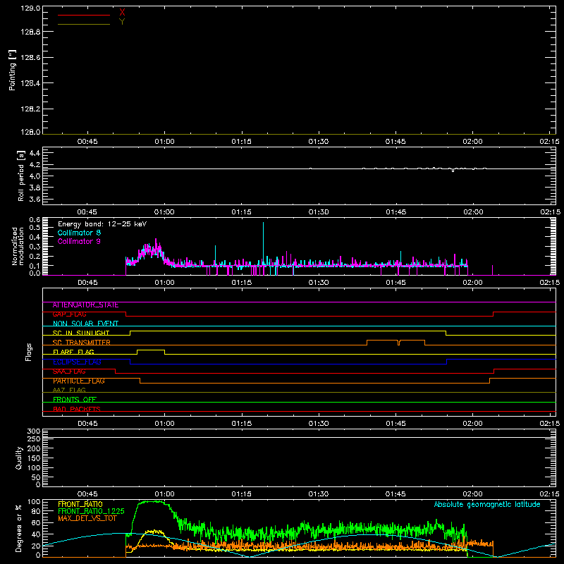Select the 128.4 tick on Pointing axis
The image size is (564, 564).
coord(30,83)
